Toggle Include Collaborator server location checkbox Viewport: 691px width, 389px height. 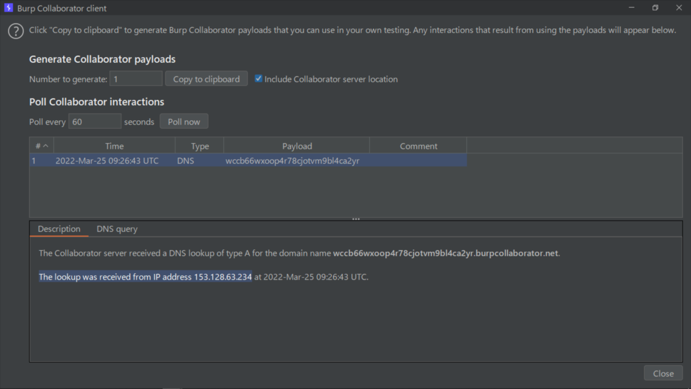pyautogui.click(x=259, y=79)
